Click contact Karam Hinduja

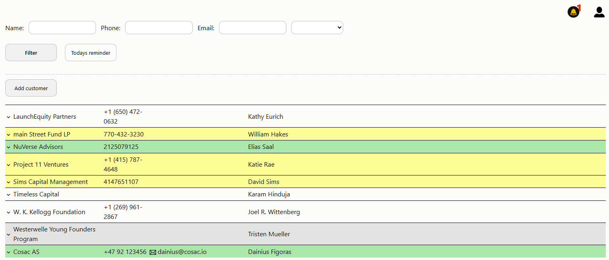click(x=269, y=194)
